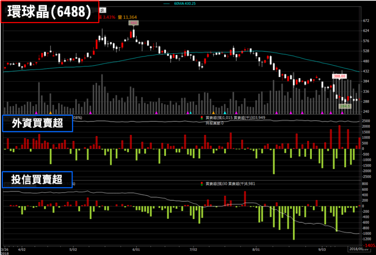Click the 6/01 date axis label

point(136,249)
